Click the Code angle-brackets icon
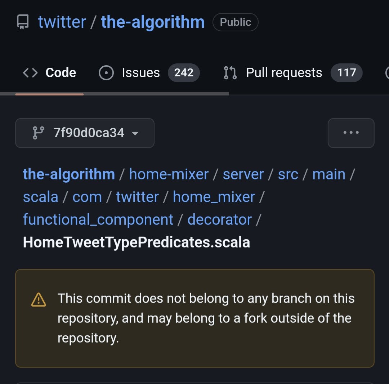The image size is (389, 384). 30,73
